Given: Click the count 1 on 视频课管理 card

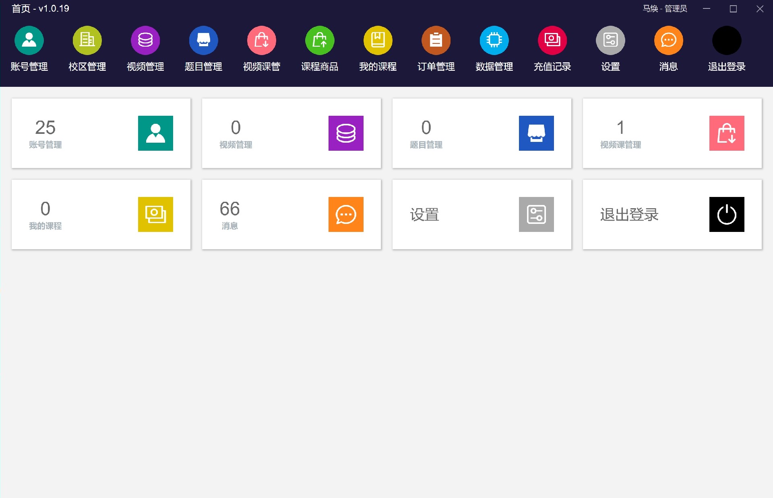Looking at the screenshot, I should coord(620,127).
